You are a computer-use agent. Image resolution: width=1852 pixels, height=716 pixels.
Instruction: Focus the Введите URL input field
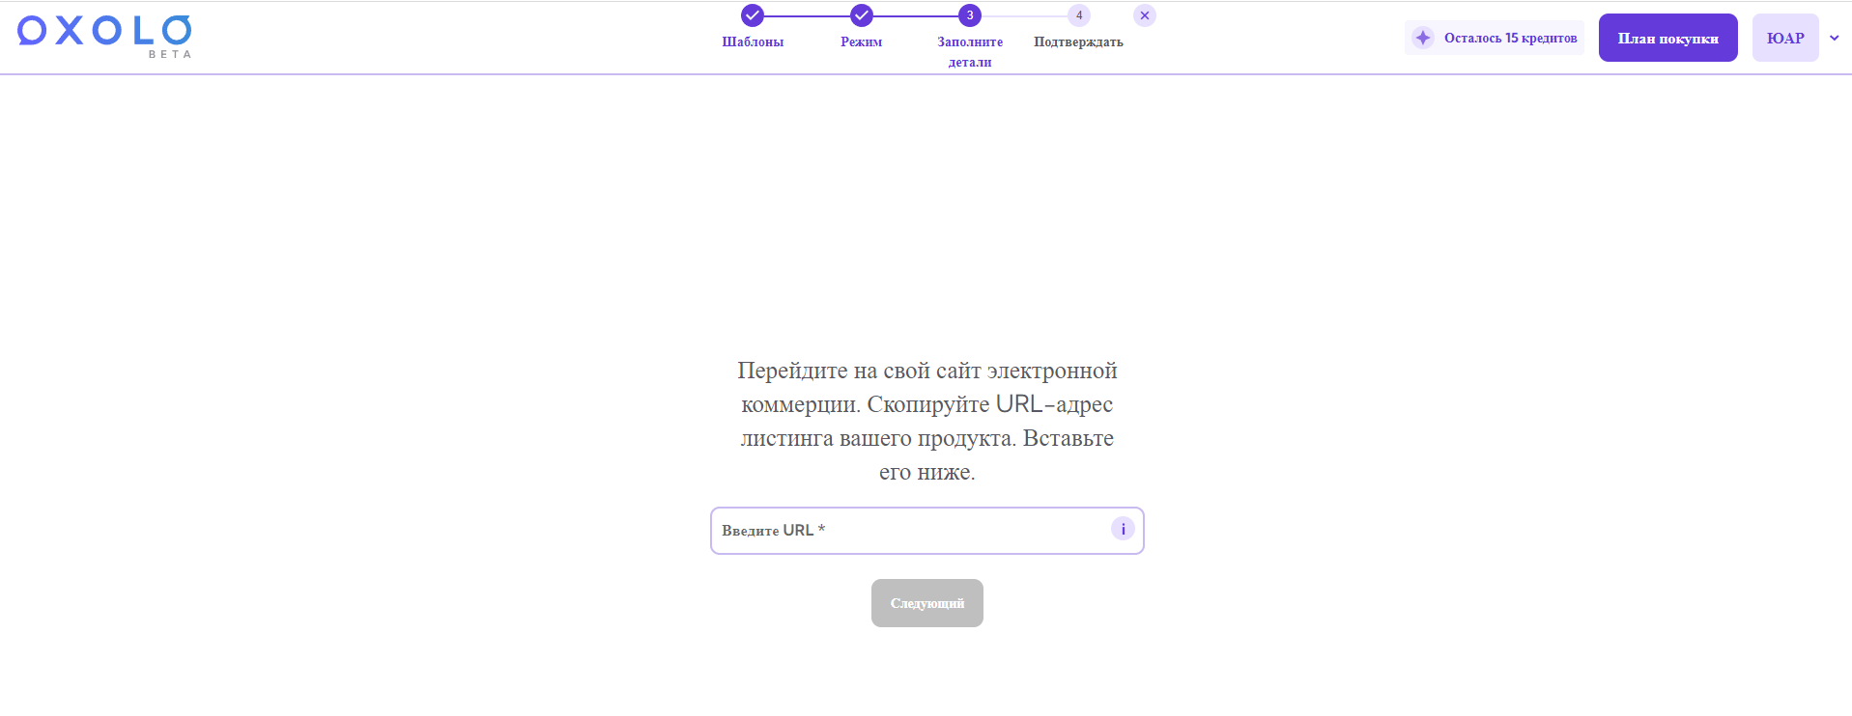927,531
